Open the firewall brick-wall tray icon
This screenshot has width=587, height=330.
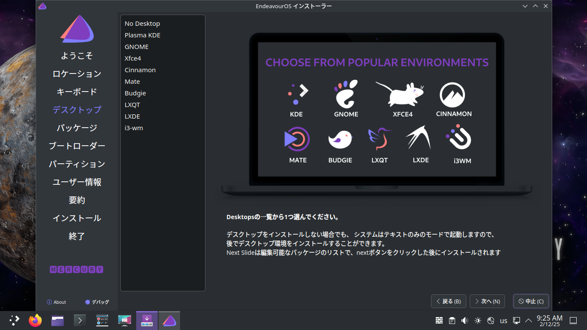pos(439,321)
